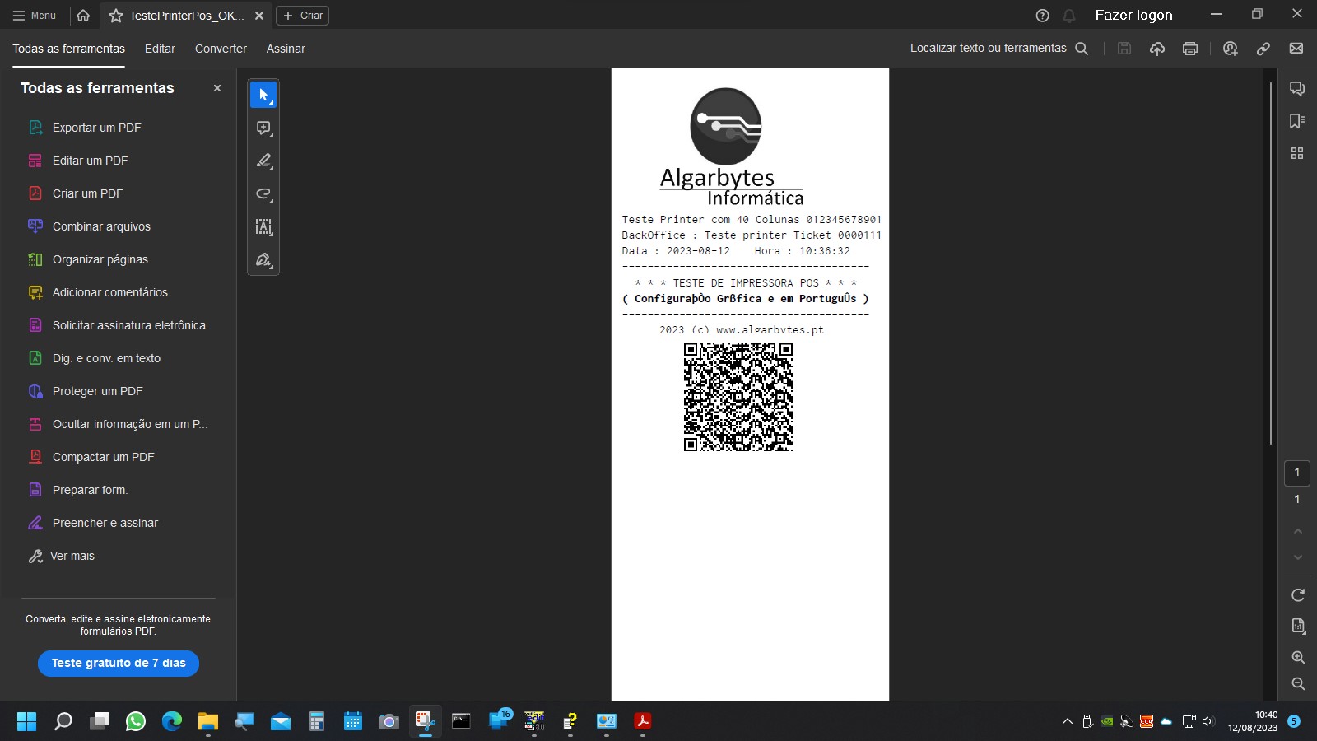Choose the add comment tool
Viewport: 1317px width, 741px height.
(x=263, y=128)
